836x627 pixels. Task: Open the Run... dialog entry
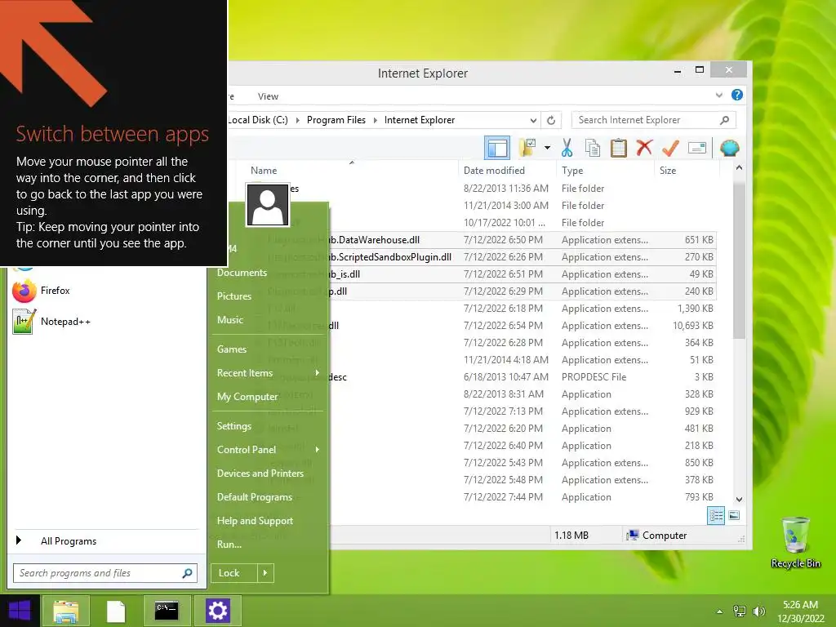pyautogui.click(x=229, y=545)
